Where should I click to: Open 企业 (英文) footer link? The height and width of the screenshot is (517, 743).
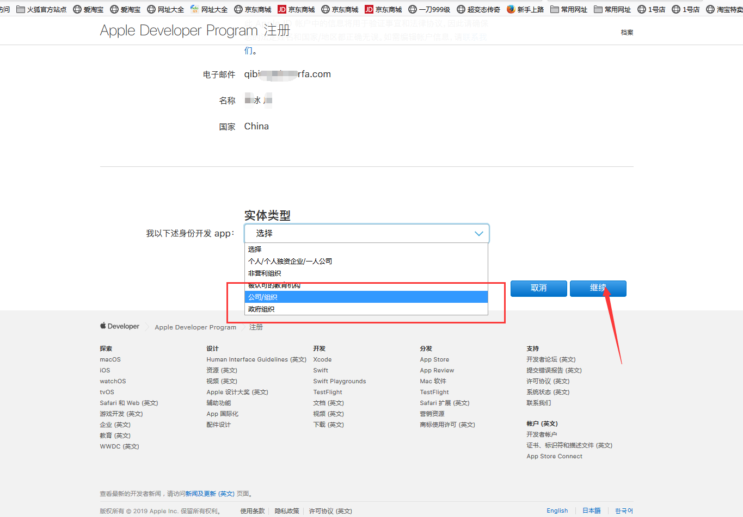(115, 425)
